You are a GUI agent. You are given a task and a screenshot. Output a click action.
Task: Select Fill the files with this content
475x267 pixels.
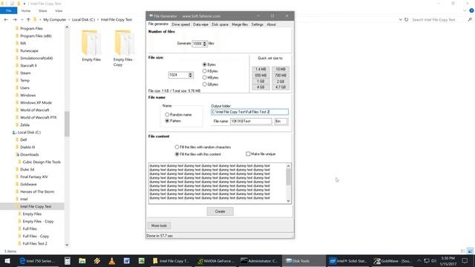(x=177, y=154)
